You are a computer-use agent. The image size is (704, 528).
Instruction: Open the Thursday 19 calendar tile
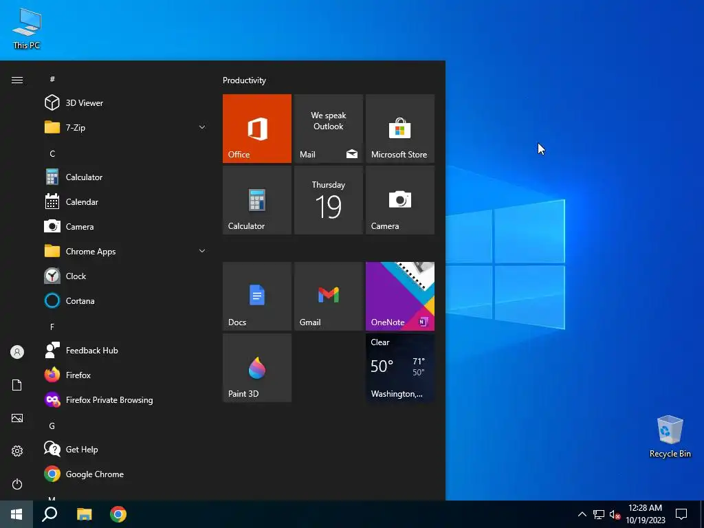coord(328,200)
